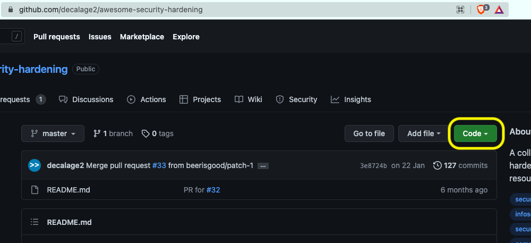This screenshot has width=531, height=243.
Task: Click the PR for #32 commit message
Action: click(x=202, y=190)
